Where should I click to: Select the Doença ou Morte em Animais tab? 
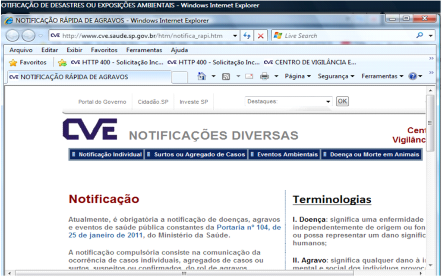click(x=372, y=154)
